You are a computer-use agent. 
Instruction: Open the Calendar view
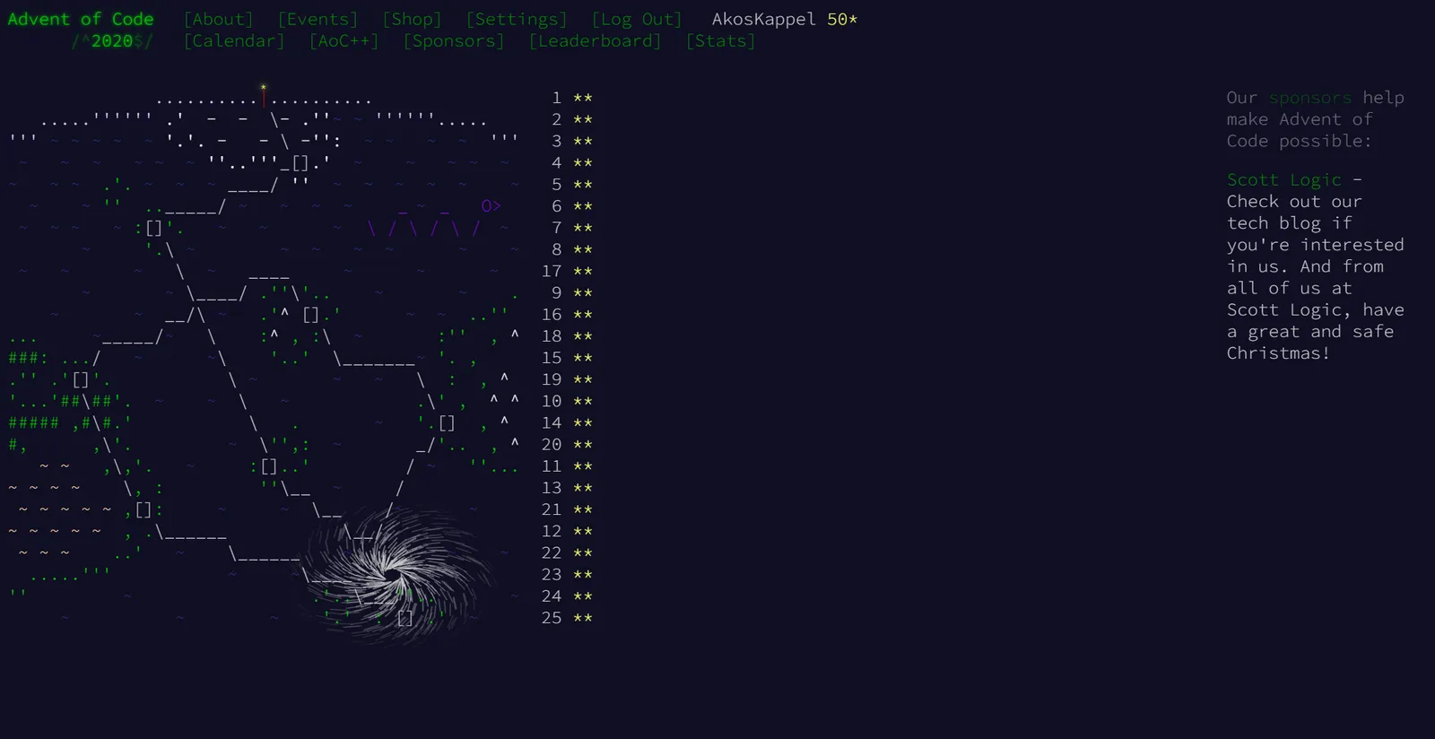click(234, 41)
